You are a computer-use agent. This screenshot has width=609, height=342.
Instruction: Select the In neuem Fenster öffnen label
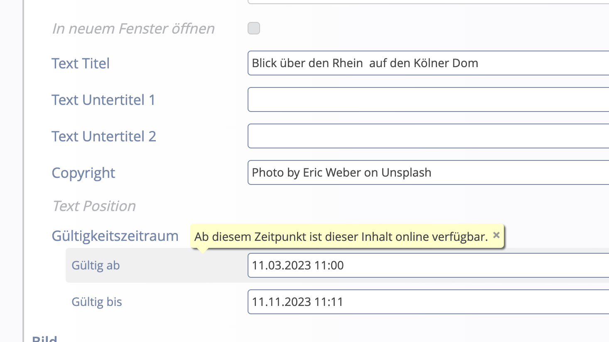coord(133,28)
